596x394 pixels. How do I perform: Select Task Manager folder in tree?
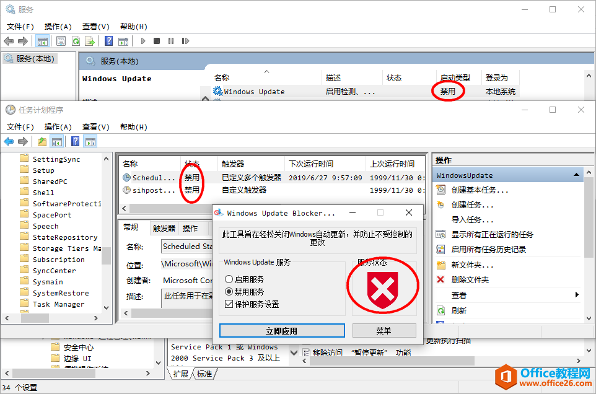point(58,304)
